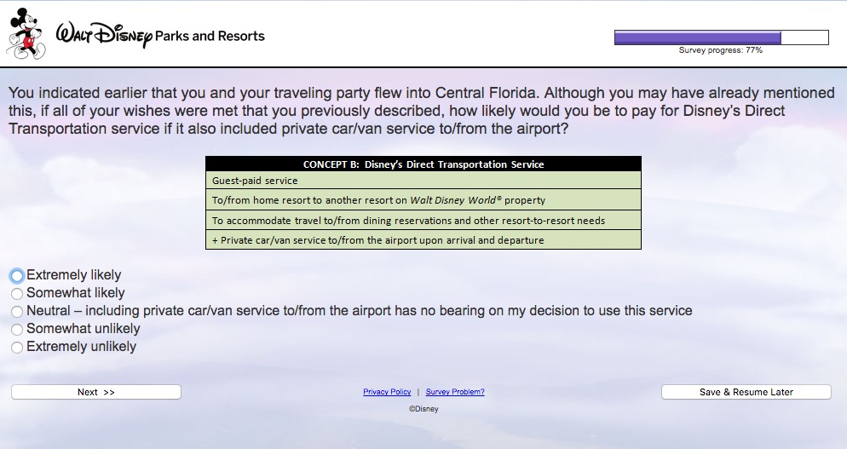Select the Extremely likely radio button
Screen dimensions: 847x449
click(x=17, y=275)
